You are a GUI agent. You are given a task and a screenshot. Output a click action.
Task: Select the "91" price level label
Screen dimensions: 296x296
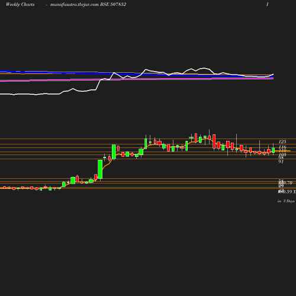click(x=281, y=162)
